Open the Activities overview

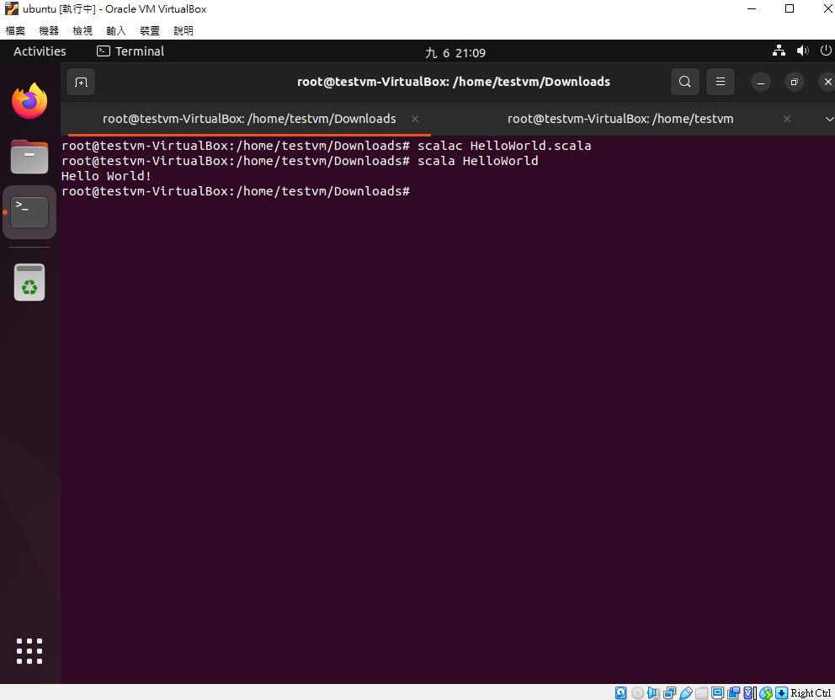click(x=40, y=51)
